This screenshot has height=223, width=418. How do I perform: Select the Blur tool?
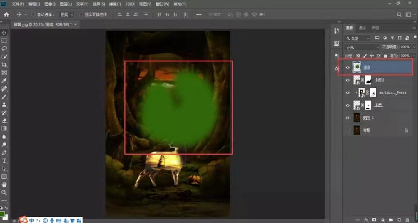pyautogui.click(x=4, y=137)
